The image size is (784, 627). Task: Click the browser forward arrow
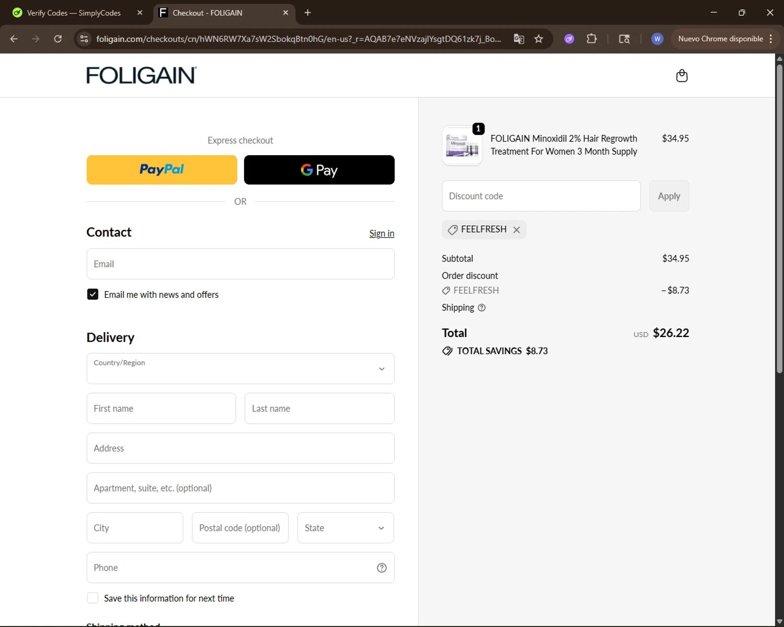(x=36, y=39)
